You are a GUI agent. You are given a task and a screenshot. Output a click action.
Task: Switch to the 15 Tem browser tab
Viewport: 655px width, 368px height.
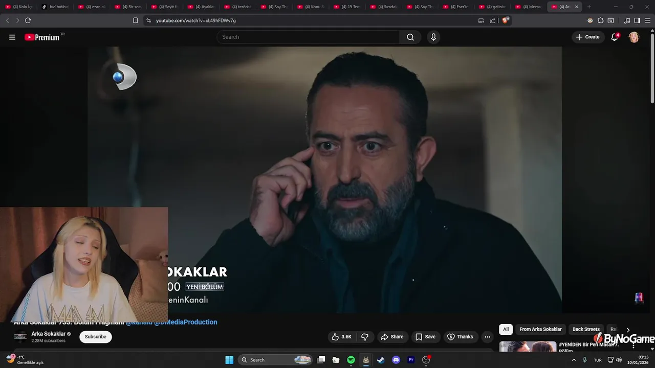click(347, 7)
